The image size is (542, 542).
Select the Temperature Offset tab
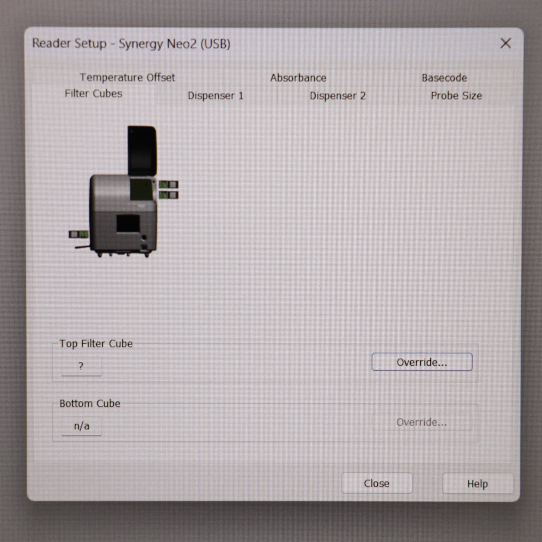coord(127,78)
